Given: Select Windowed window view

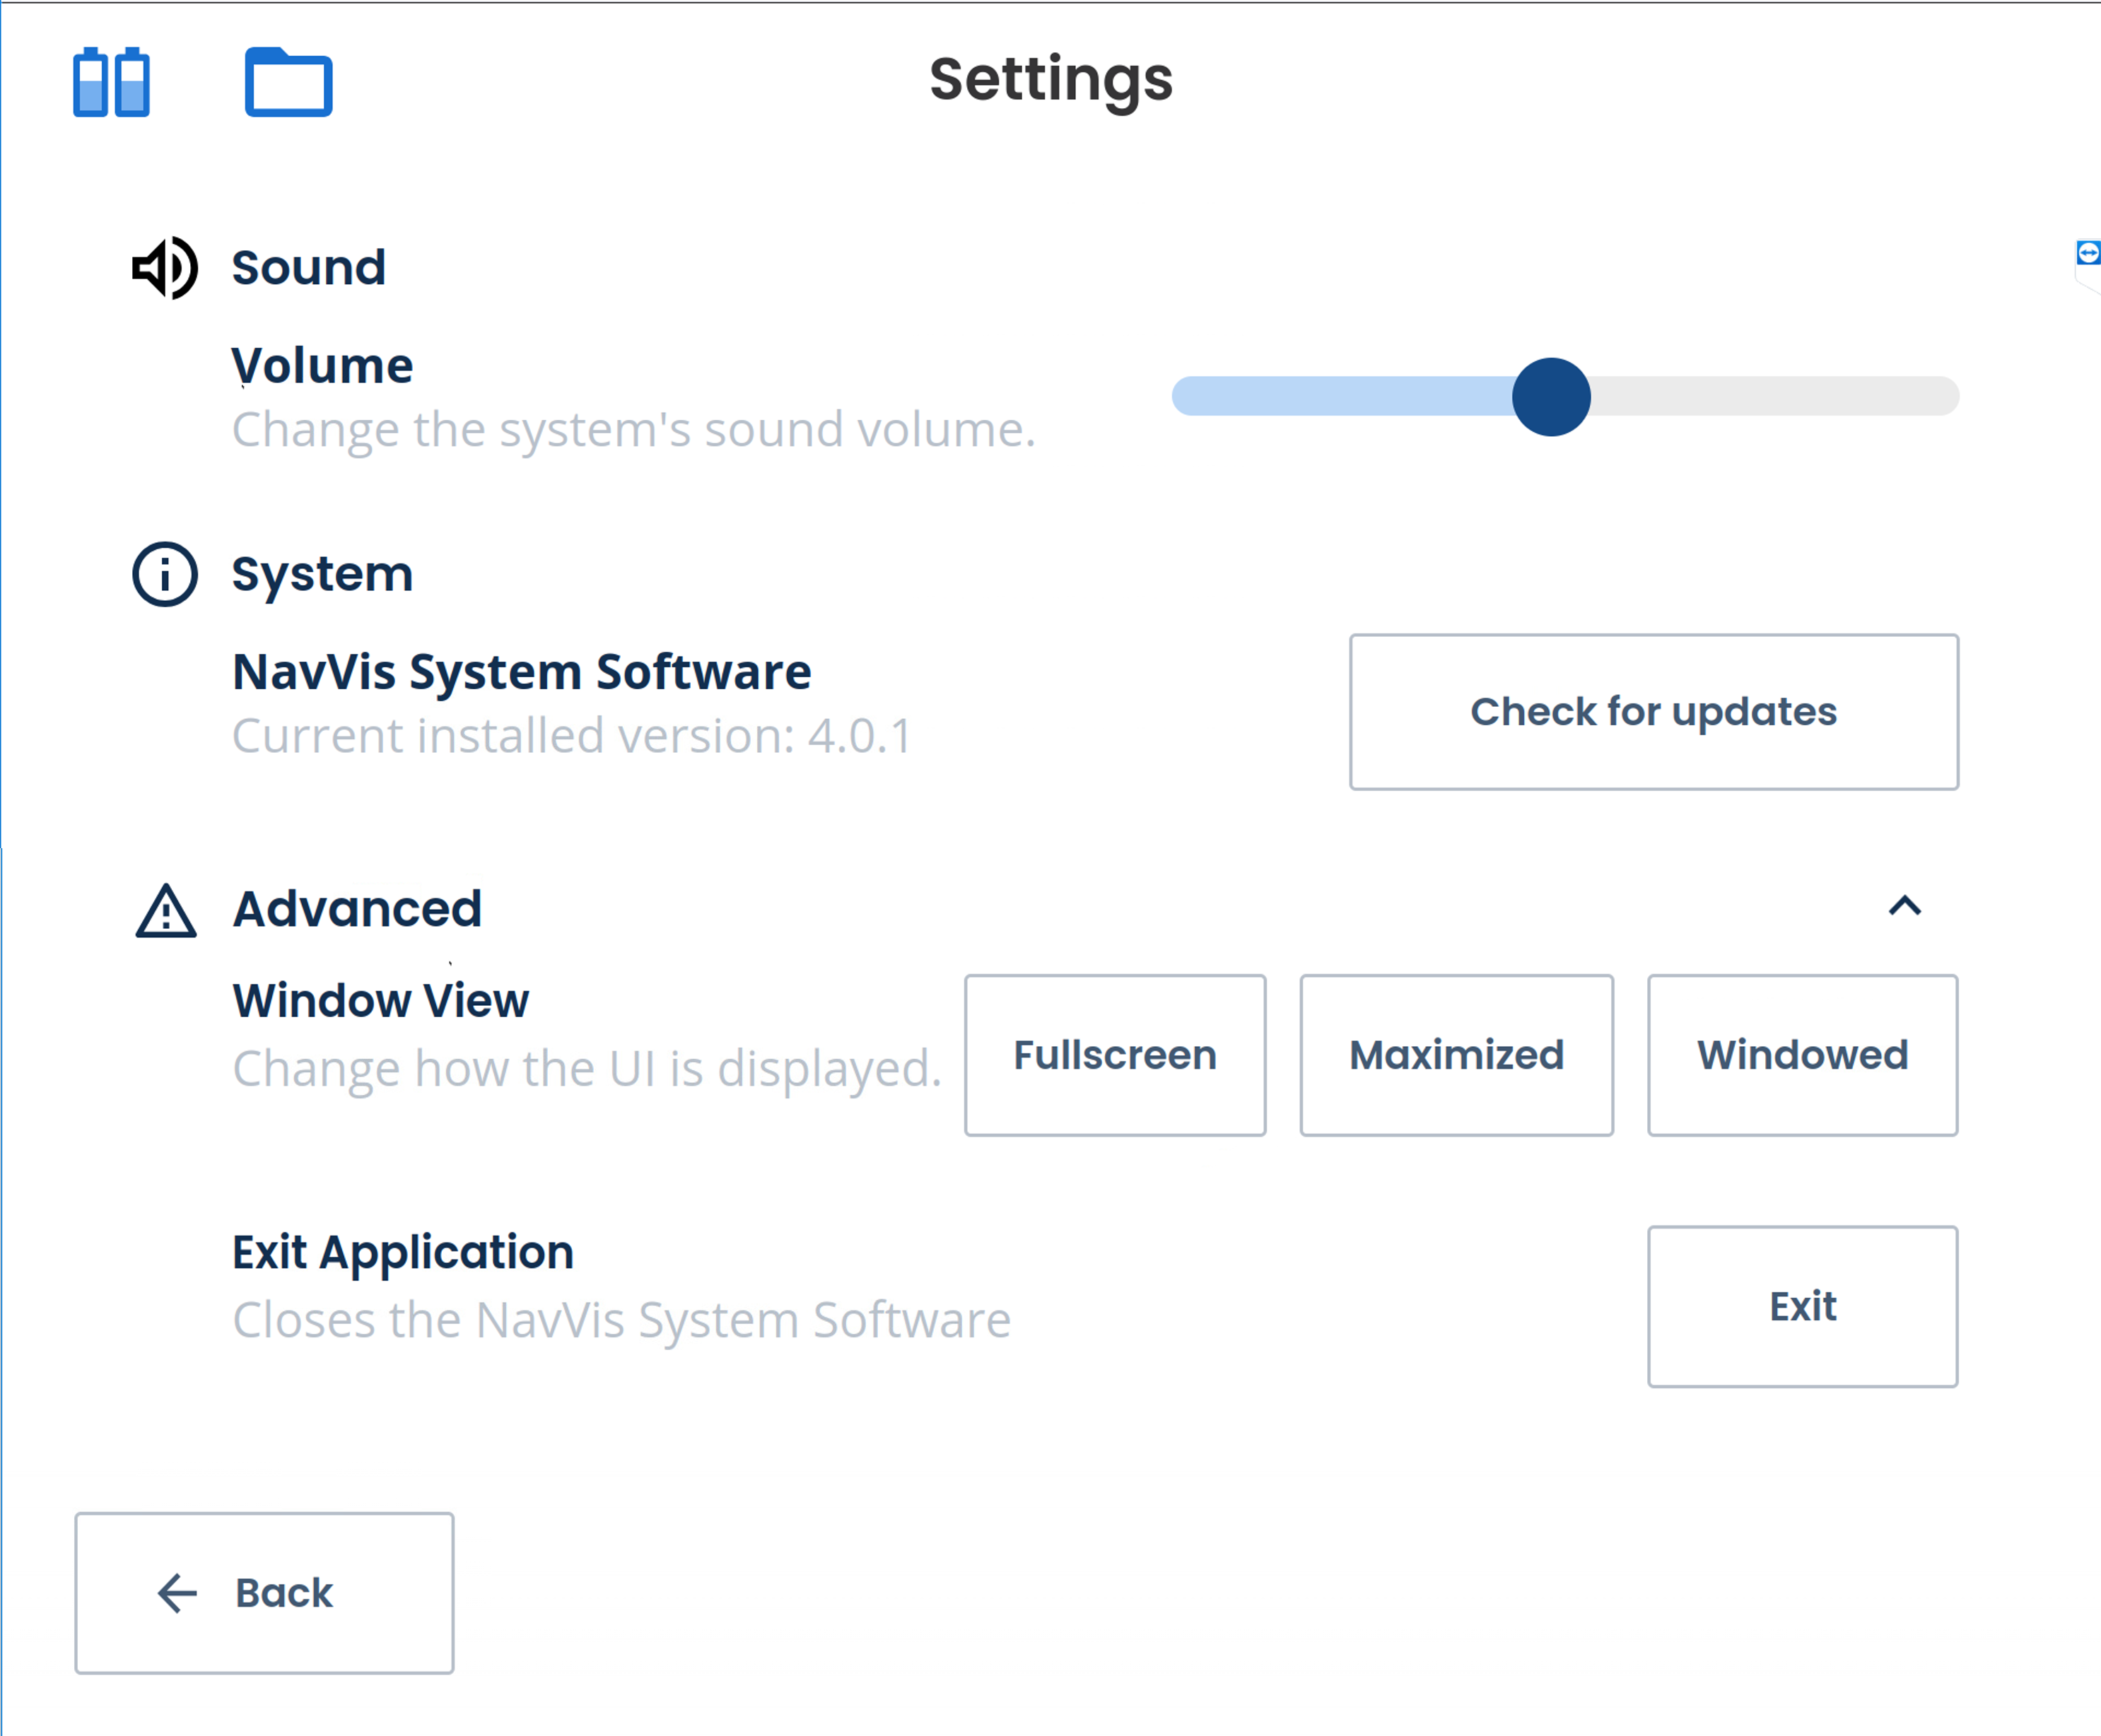Looking at the screenshot, I should (x=1802, y=1055).
